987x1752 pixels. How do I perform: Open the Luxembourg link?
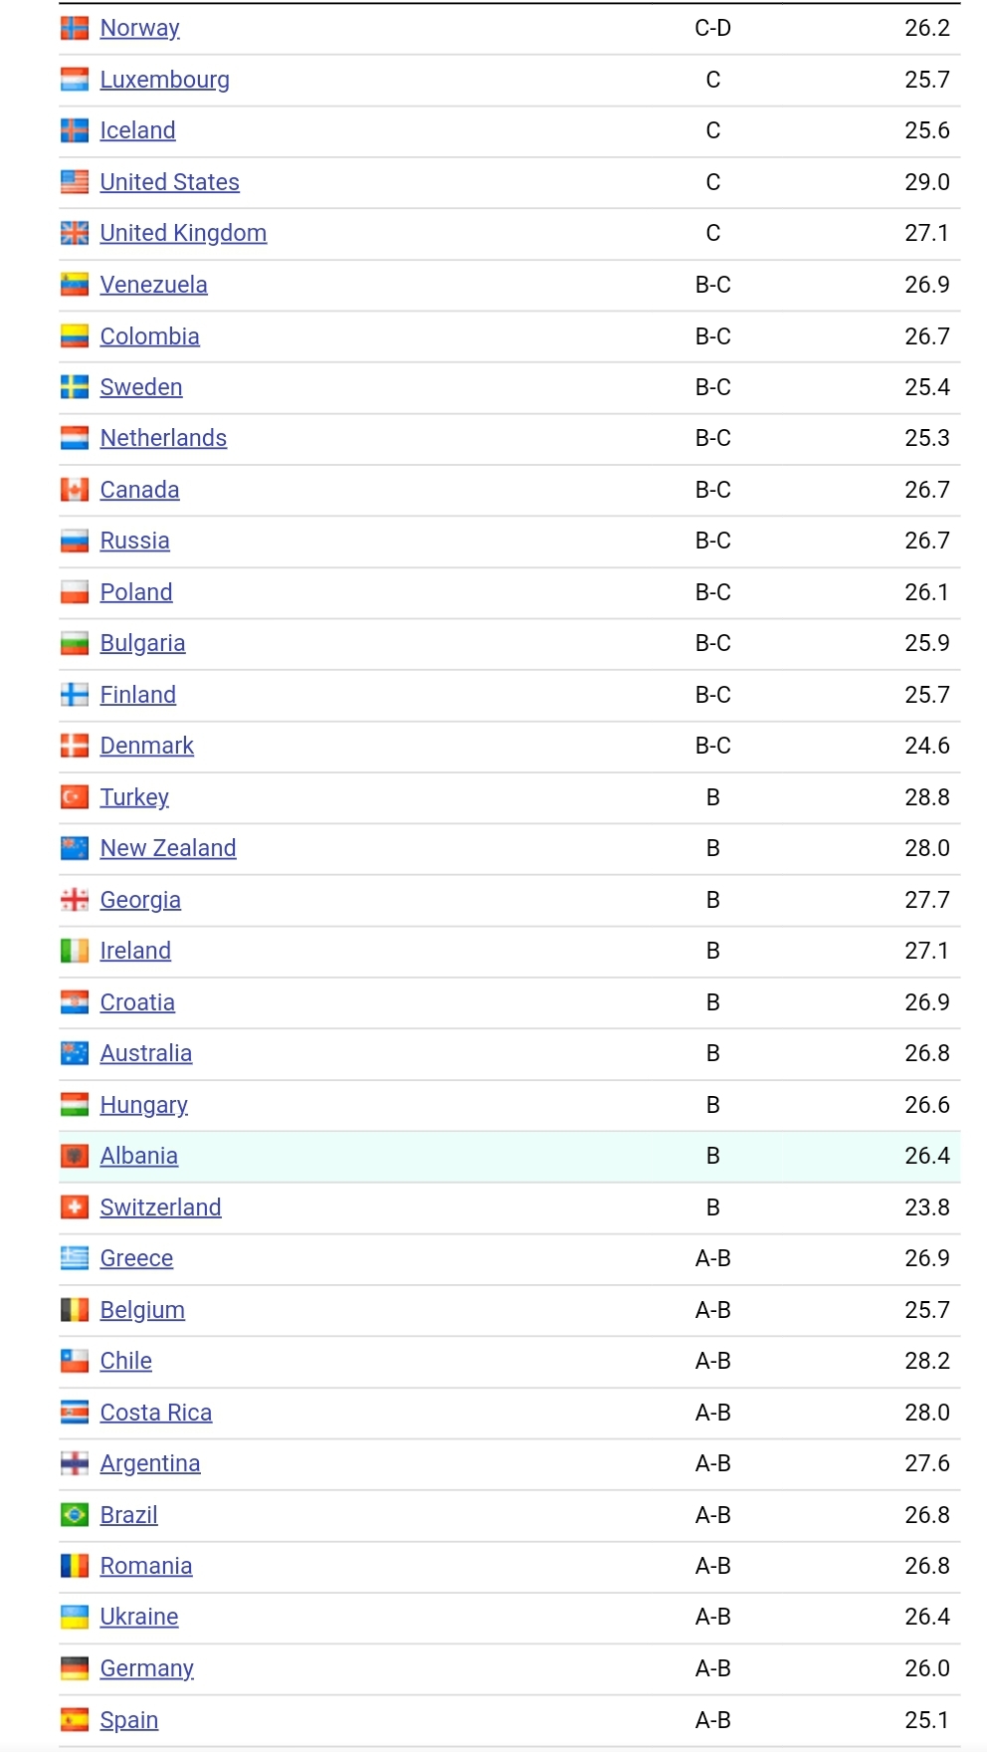click(165, 80)
